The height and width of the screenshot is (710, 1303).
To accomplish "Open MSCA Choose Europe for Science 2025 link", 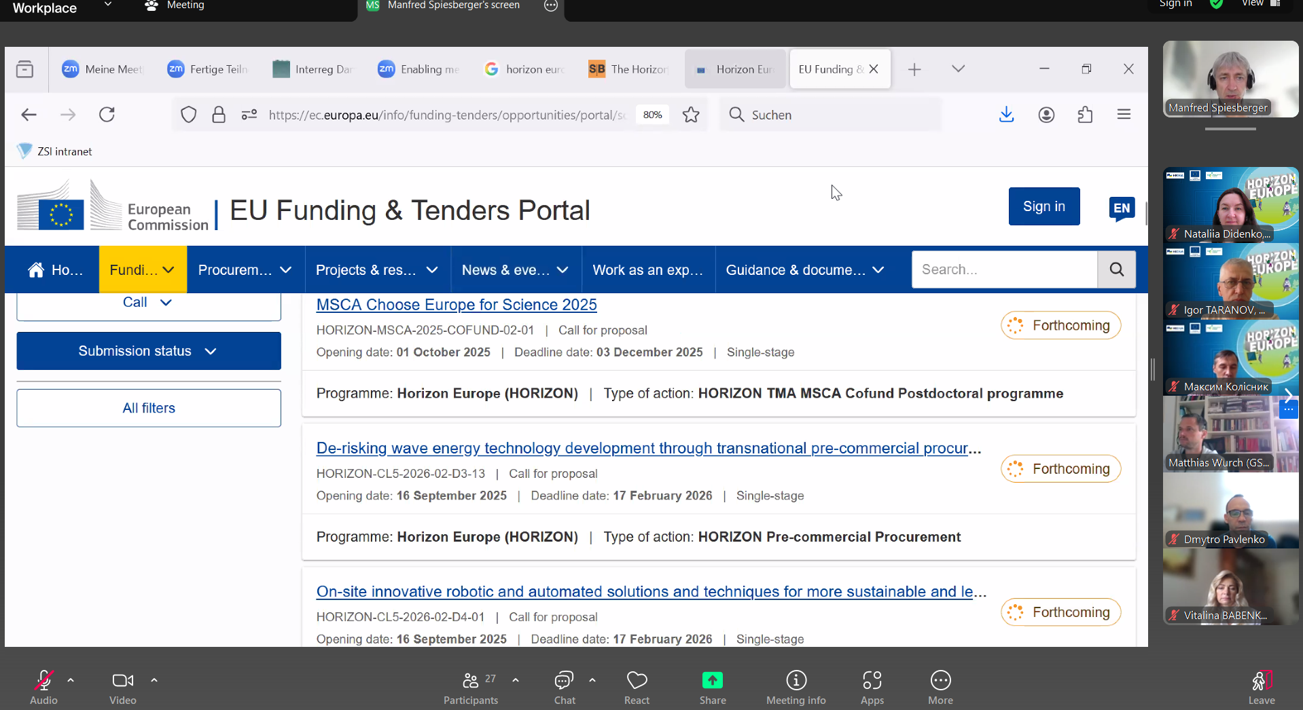I will (457, 305).
